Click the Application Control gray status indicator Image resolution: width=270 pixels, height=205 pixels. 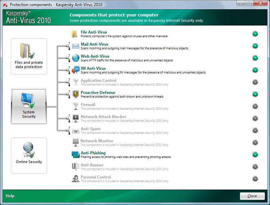pos(255,82)
